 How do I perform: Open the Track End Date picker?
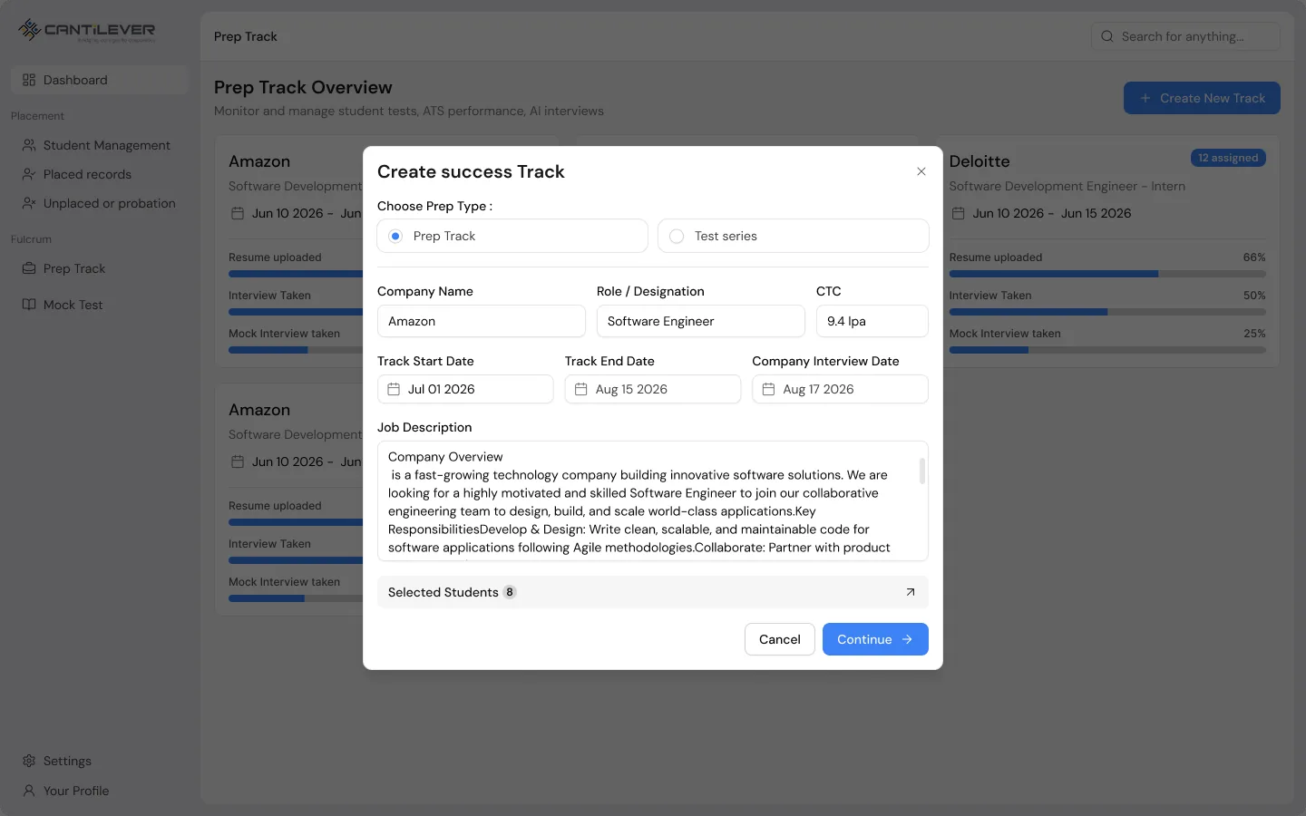pos(653,389)
